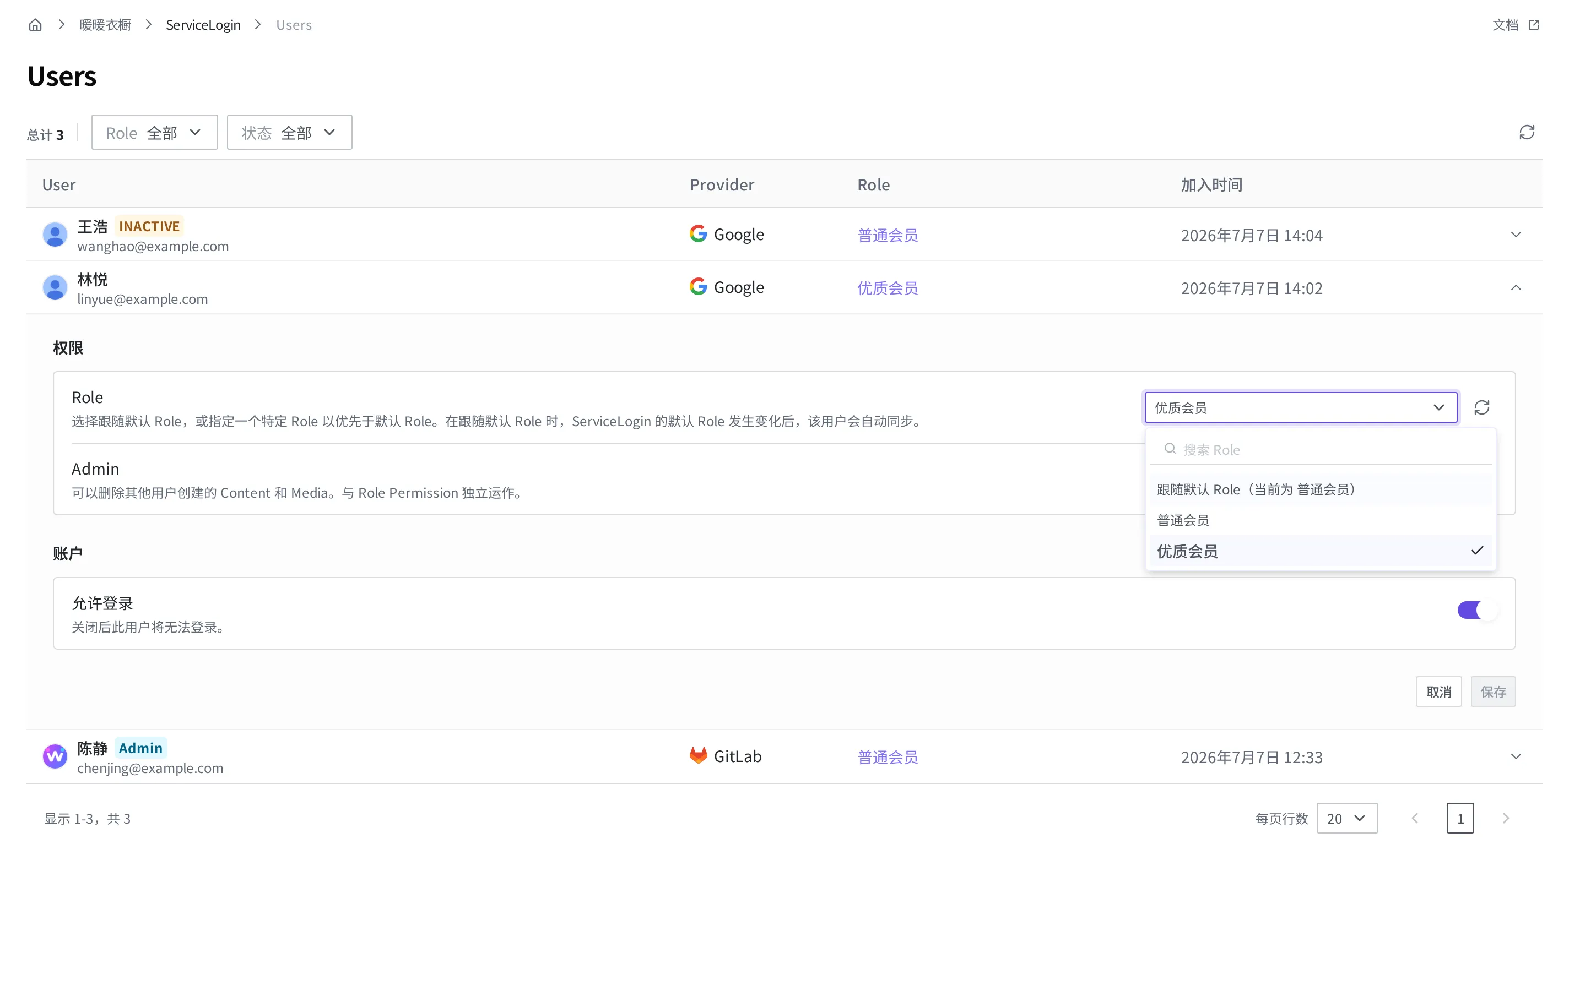This screenshot has height=991, width=1569.
Task: Open the 状态 全部 filter dropdown
Action: tap(289, 132)
